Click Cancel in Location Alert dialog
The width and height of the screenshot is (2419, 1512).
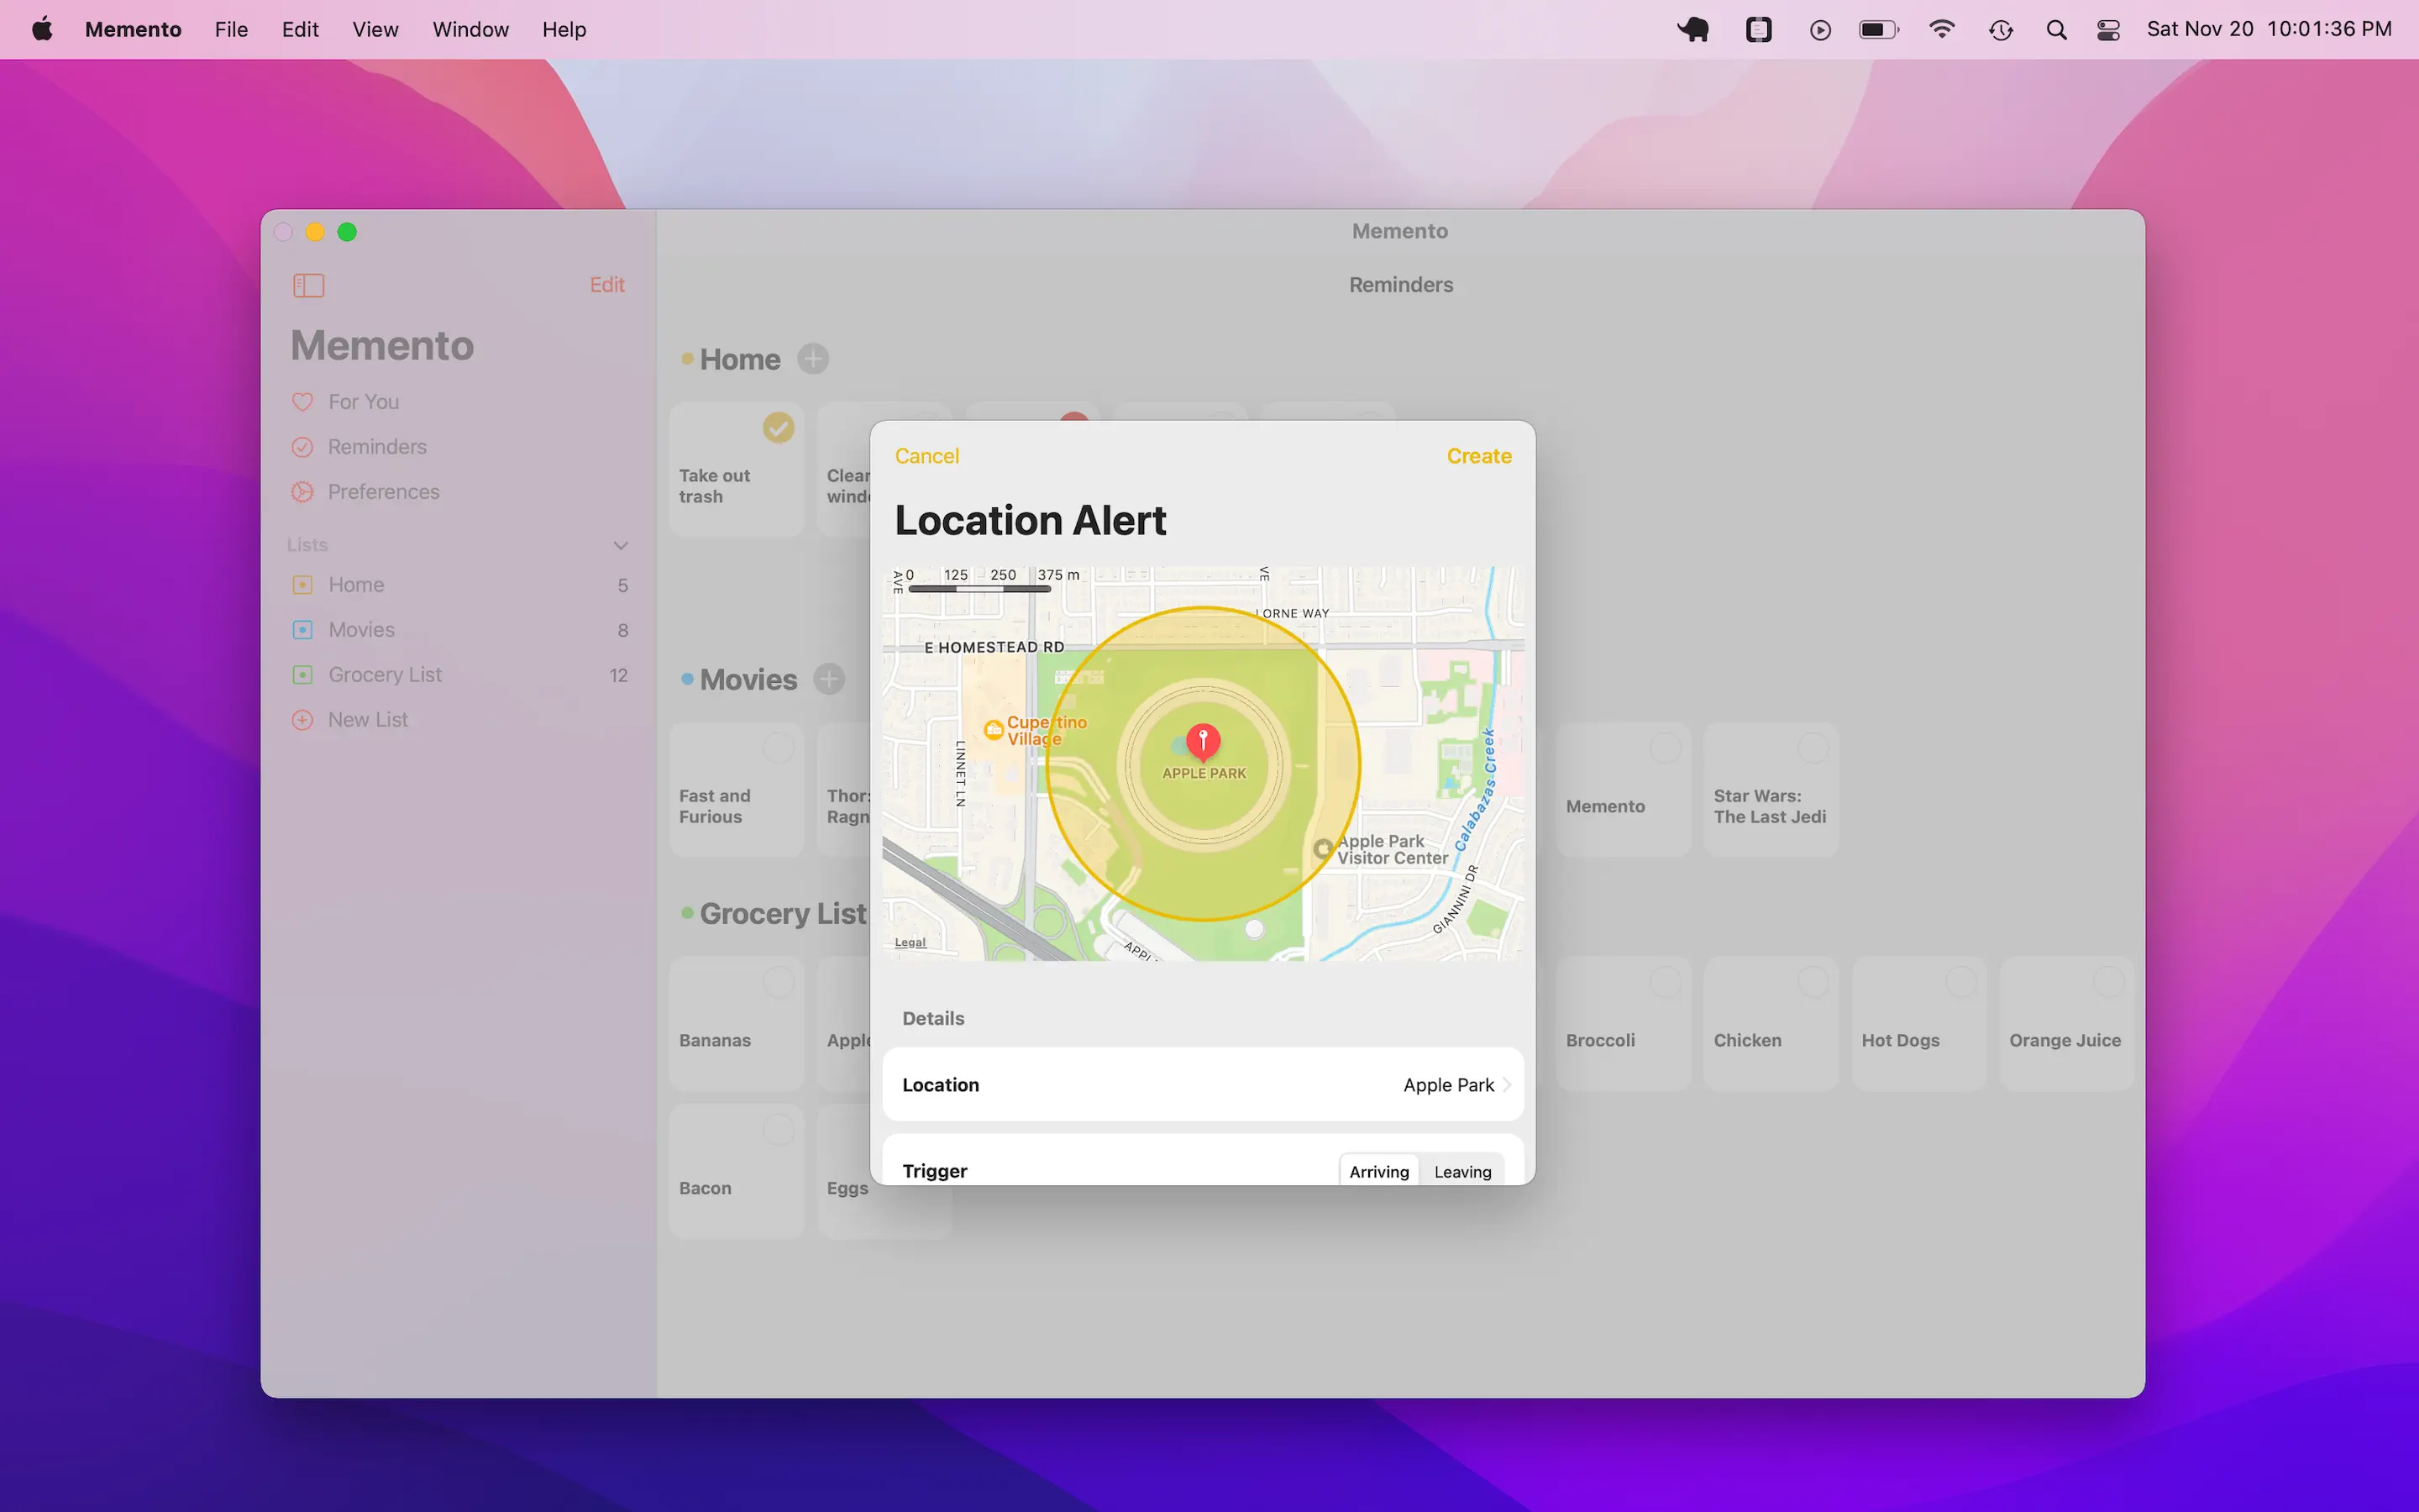point(926,456)
